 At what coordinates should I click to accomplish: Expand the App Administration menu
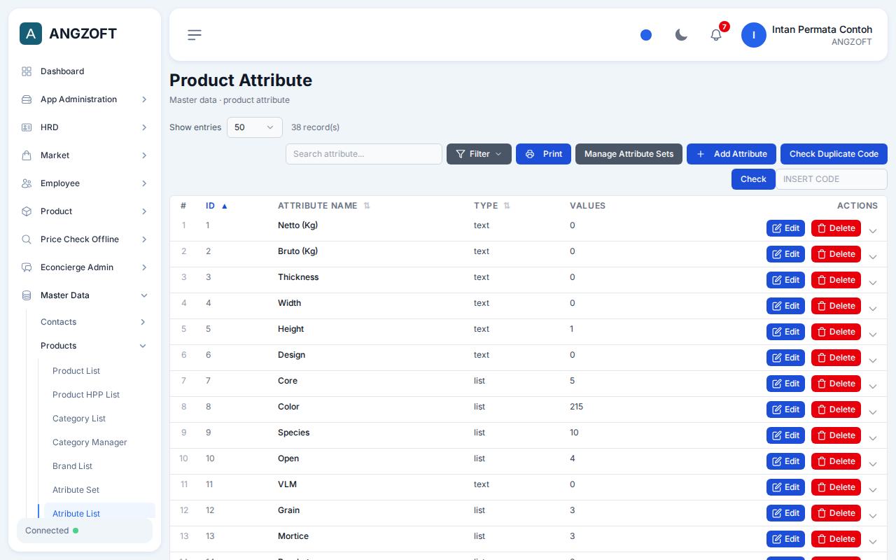click(85, 99)
